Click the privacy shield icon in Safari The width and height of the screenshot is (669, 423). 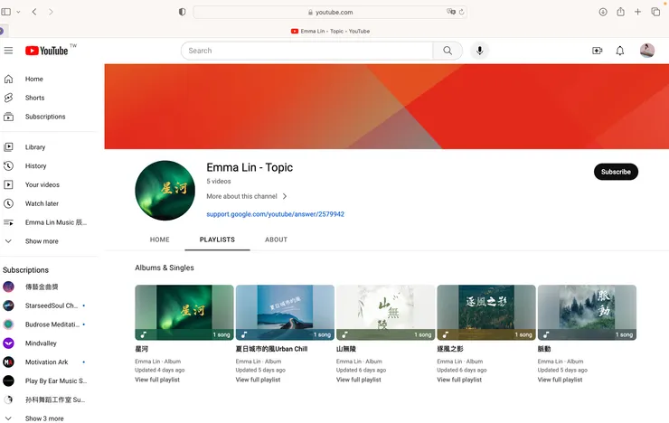click(183, 12)
